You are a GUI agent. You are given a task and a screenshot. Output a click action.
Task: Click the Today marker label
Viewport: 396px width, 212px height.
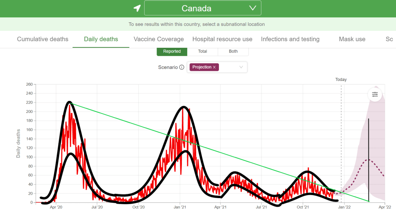point(341,79)
